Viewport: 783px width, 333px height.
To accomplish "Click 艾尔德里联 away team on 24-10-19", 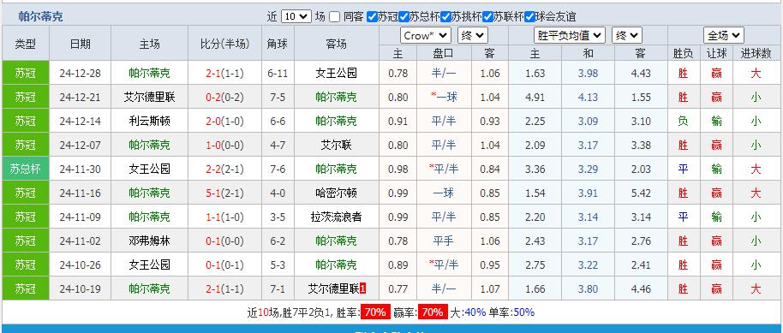I will click(x=333, y=289).
